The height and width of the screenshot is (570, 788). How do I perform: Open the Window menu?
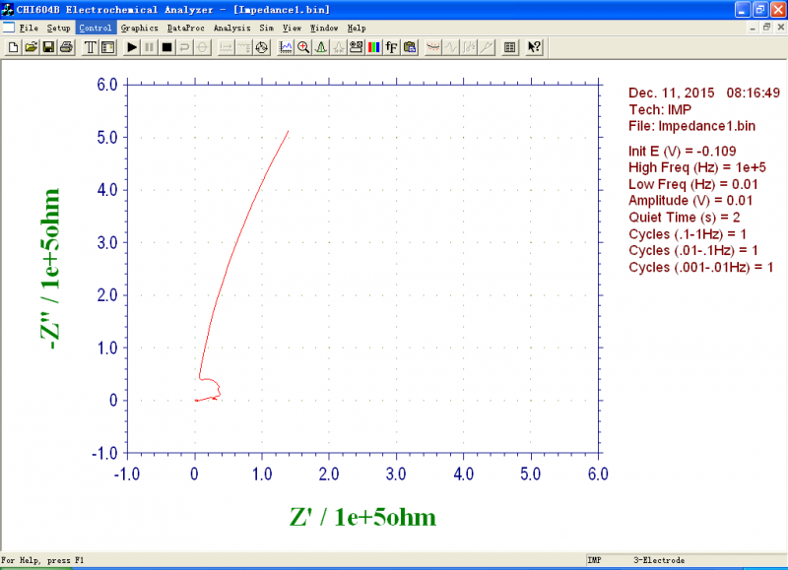[x=324, y=29]
